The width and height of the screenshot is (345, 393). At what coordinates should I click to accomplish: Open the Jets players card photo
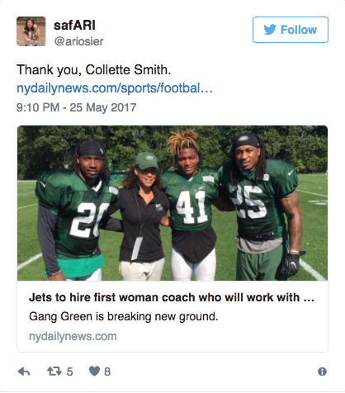click(172, 203)
